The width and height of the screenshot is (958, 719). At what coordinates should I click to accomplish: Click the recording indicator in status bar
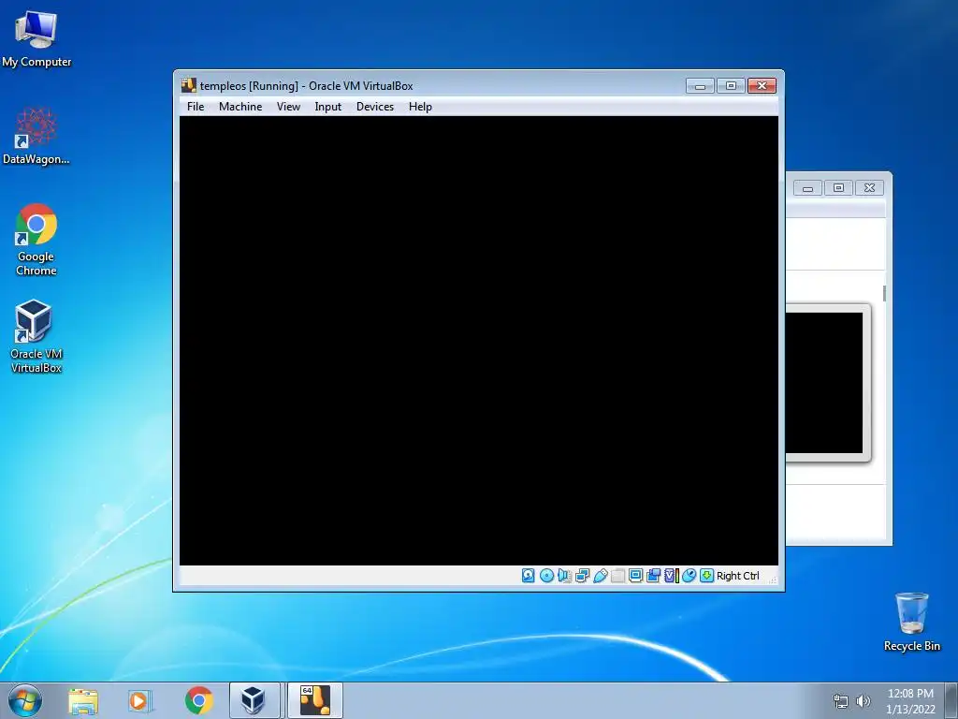tap(653, 576)
